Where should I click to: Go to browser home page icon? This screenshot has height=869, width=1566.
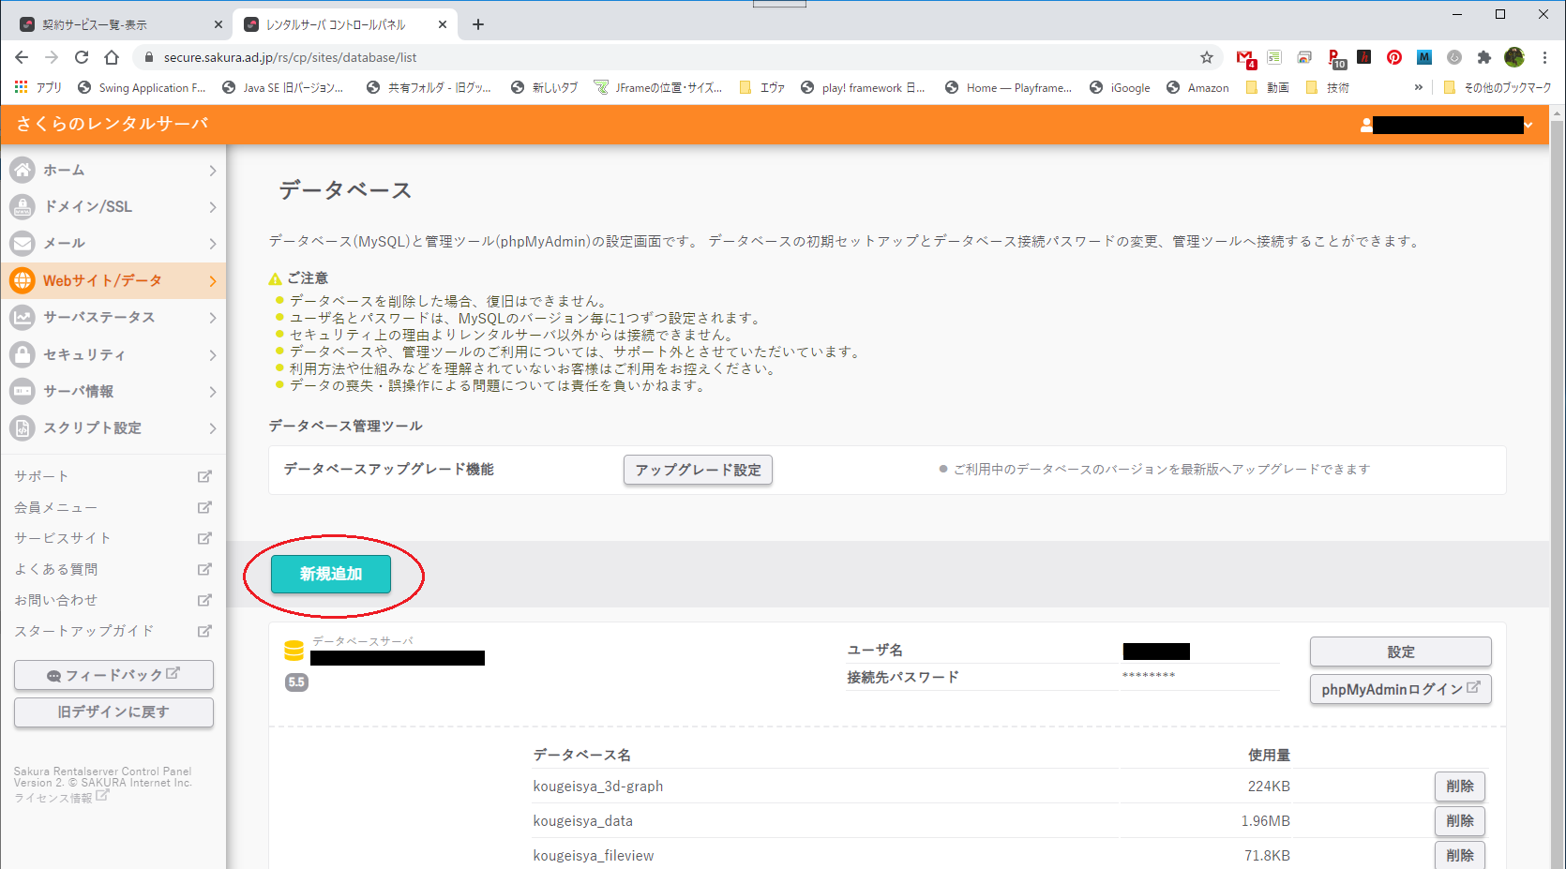click(x=112, y=57)
